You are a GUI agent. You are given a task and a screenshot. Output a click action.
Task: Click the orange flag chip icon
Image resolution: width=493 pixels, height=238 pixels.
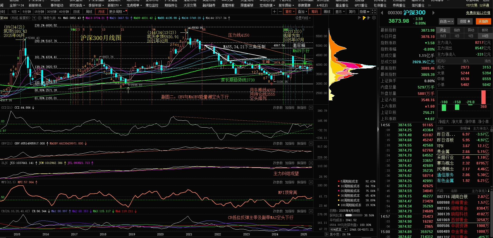[364, 18]
